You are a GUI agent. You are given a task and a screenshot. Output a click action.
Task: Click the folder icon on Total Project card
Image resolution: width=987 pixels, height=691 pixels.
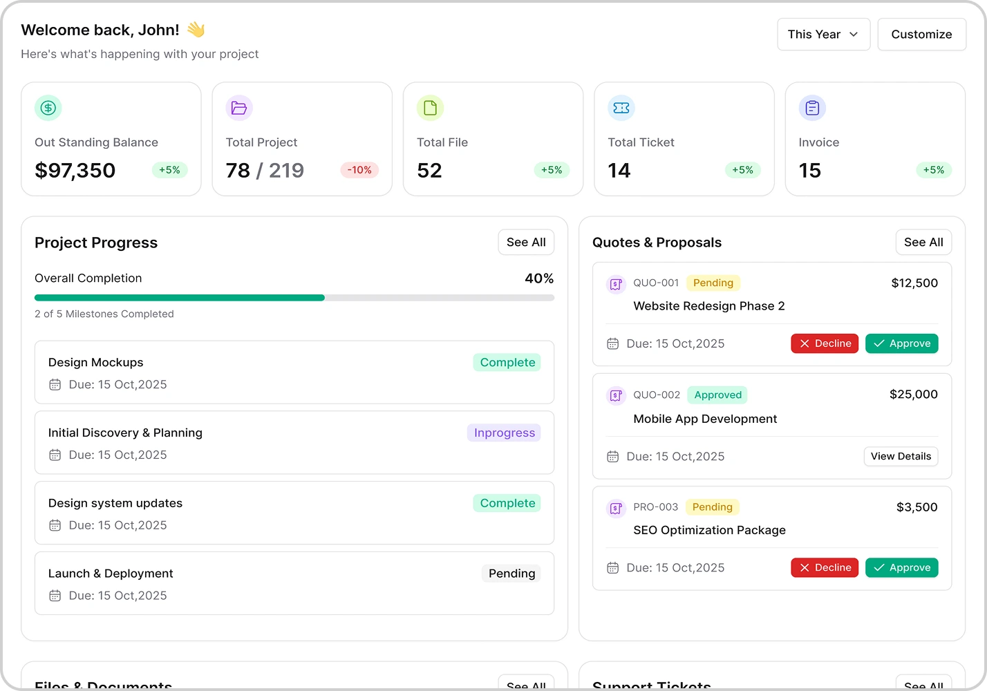pos(238,108)
